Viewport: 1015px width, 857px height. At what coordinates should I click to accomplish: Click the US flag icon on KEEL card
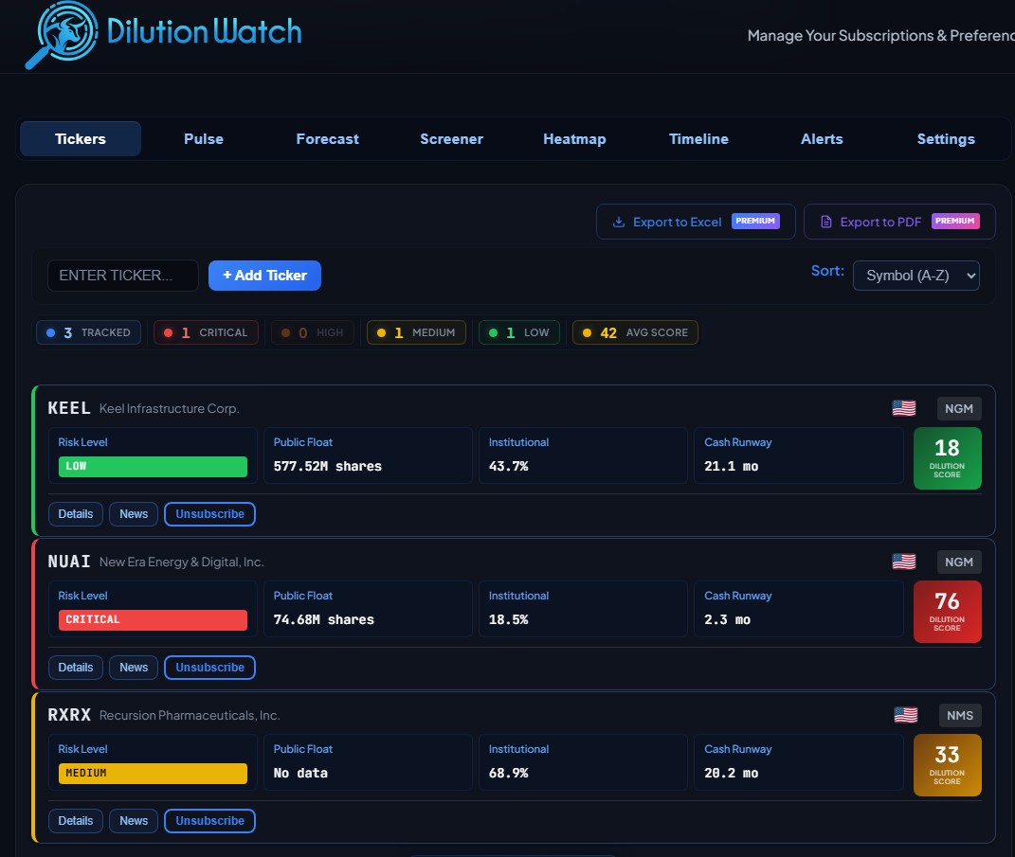tap(904, 408)
